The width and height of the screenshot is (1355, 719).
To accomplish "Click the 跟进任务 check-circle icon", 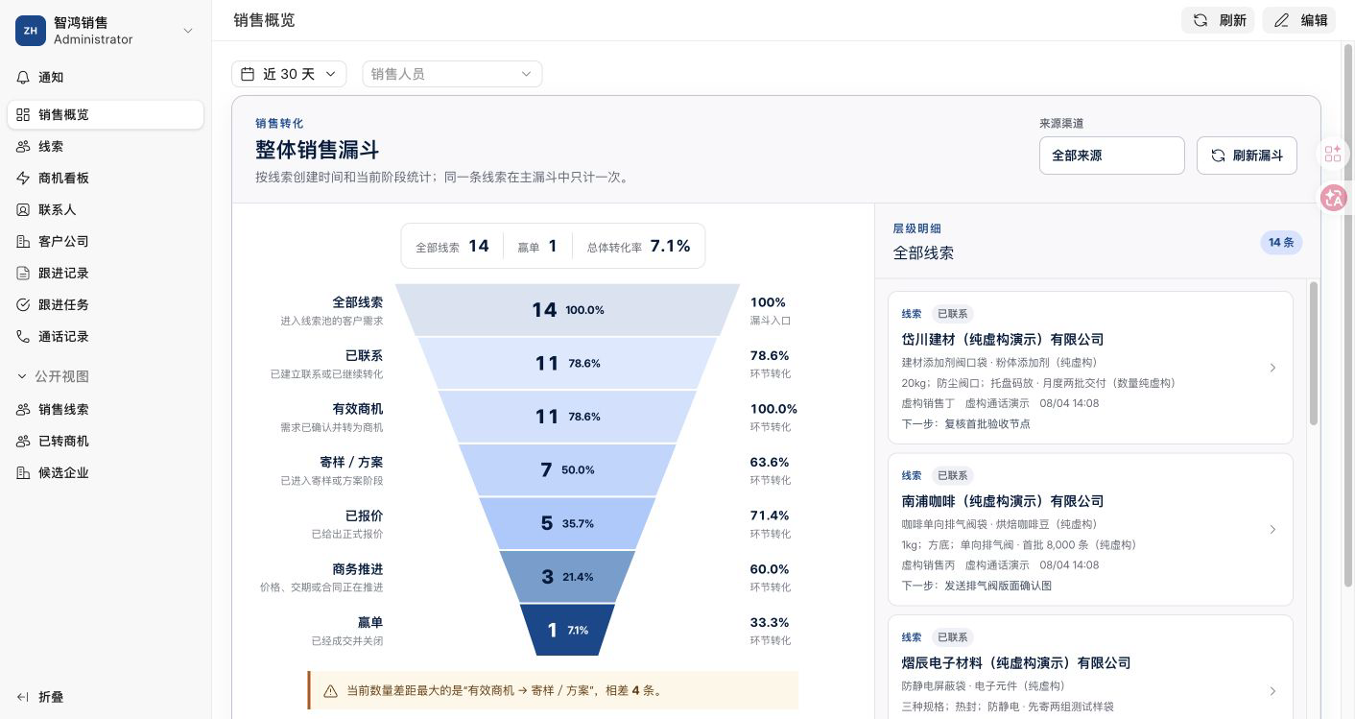I will coord(24,304).
